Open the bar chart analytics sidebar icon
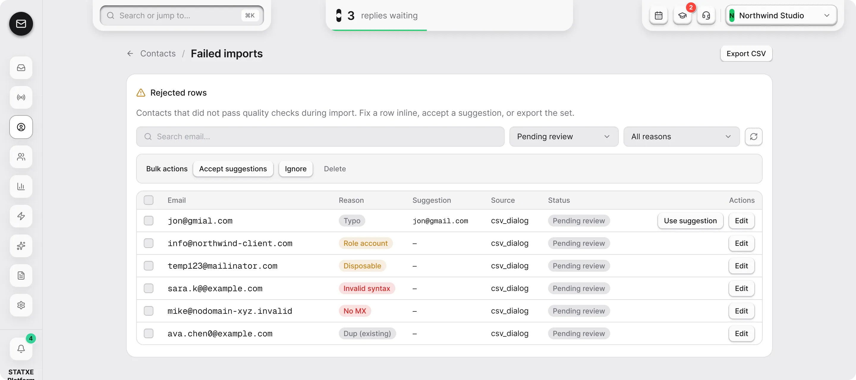Image resolution: width=856 pixels, height=380 pixels. point(21,186)
